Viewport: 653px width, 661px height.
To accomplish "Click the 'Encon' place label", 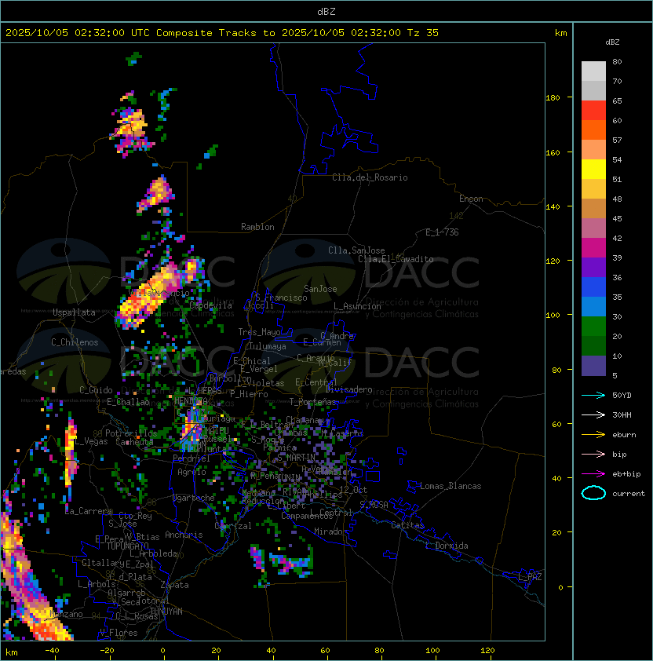I will (x=471, y=199).
